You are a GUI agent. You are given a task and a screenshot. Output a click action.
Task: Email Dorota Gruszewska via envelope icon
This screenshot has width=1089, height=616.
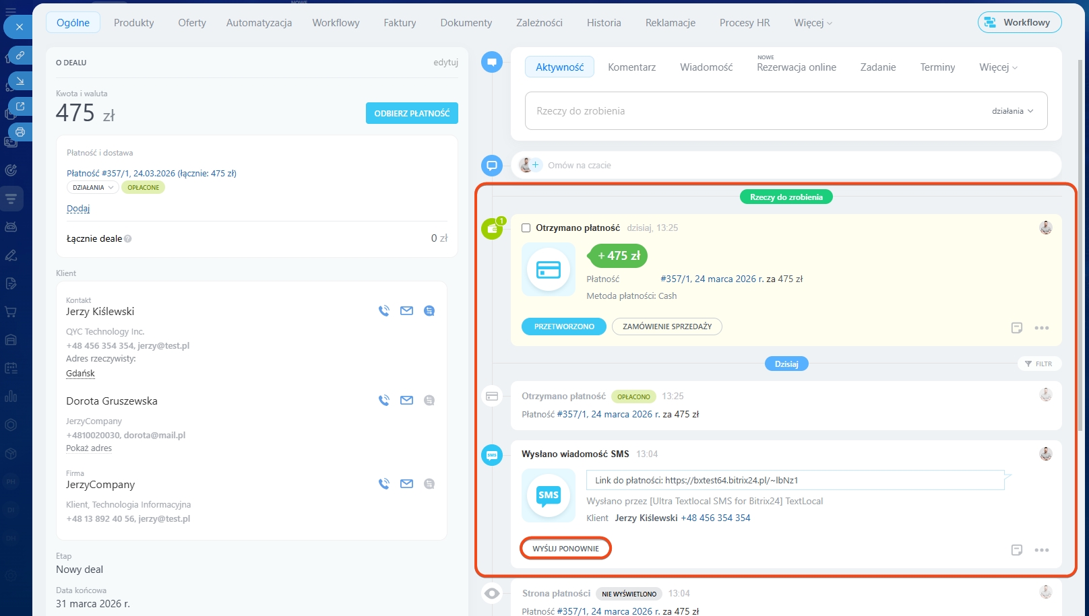(406, 401)
